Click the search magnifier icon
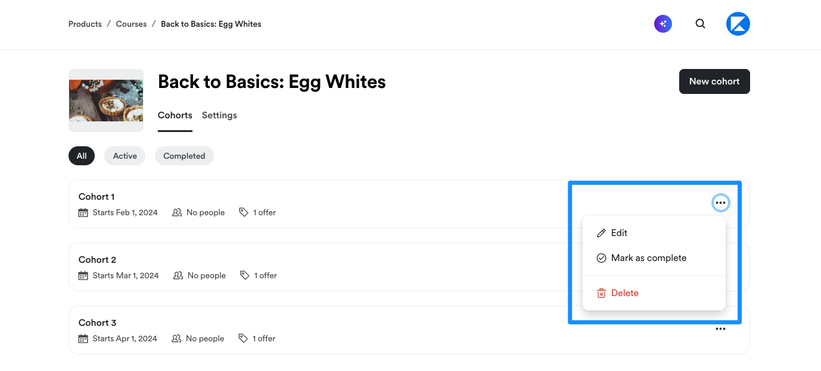Viewport: 821px width, 371px height. (701, 24)
